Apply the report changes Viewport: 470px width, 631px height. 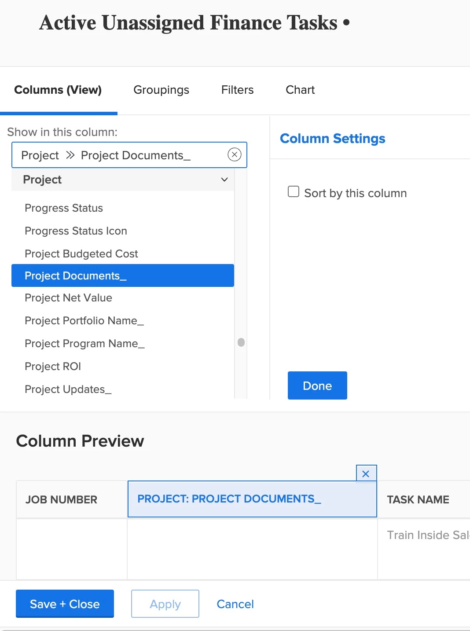pos(165,604)
